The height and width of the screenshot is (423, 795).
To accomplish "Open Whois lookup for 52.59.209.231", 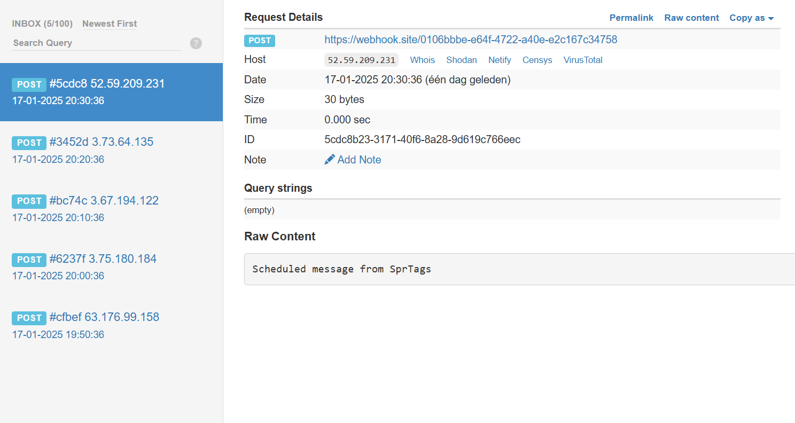I will pyautogui.click(x=422, y=60).
